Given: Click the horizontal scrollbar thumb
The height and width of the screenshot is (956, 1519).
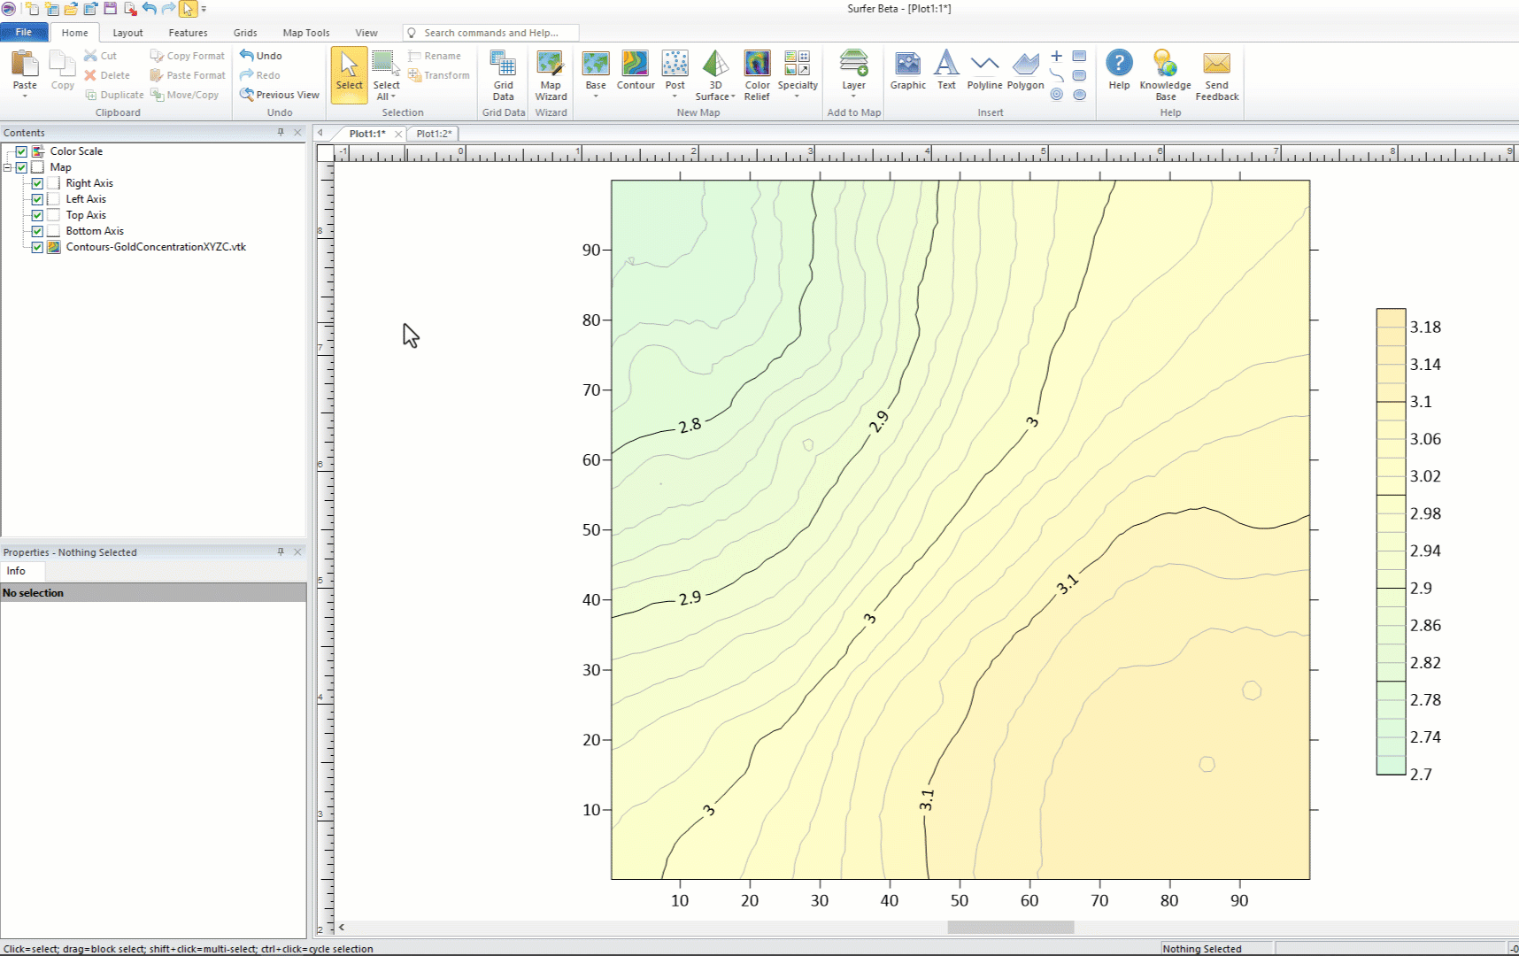Looking at the screenshot, I should (x=1011, y=927).
